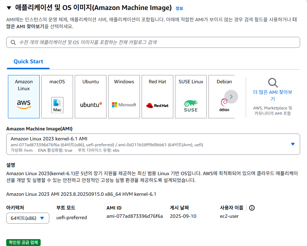
Task: Click the debian swirl logo icon
Action: (224, 105)
